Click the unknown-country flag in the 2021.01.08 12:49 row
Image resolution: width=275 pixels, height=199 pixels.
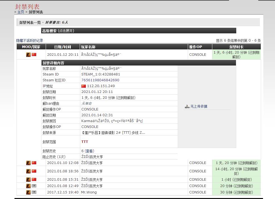point(34,186)
